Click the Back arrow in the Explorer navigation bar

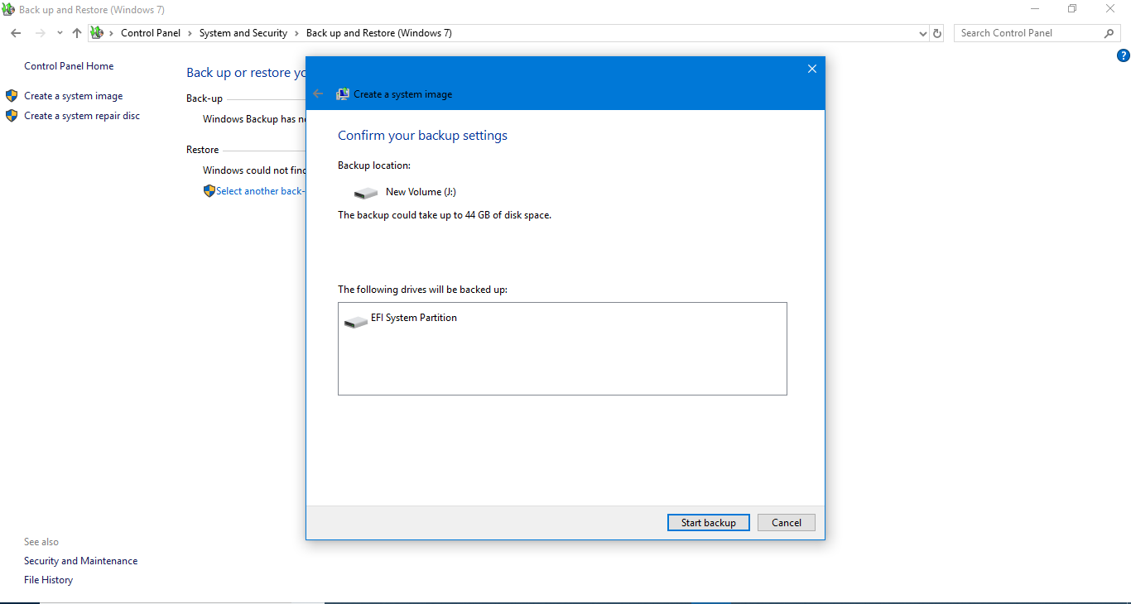click(16, 33)
